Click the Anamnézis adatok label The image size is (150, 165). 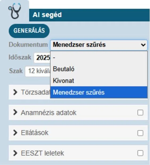coord(49,113)
